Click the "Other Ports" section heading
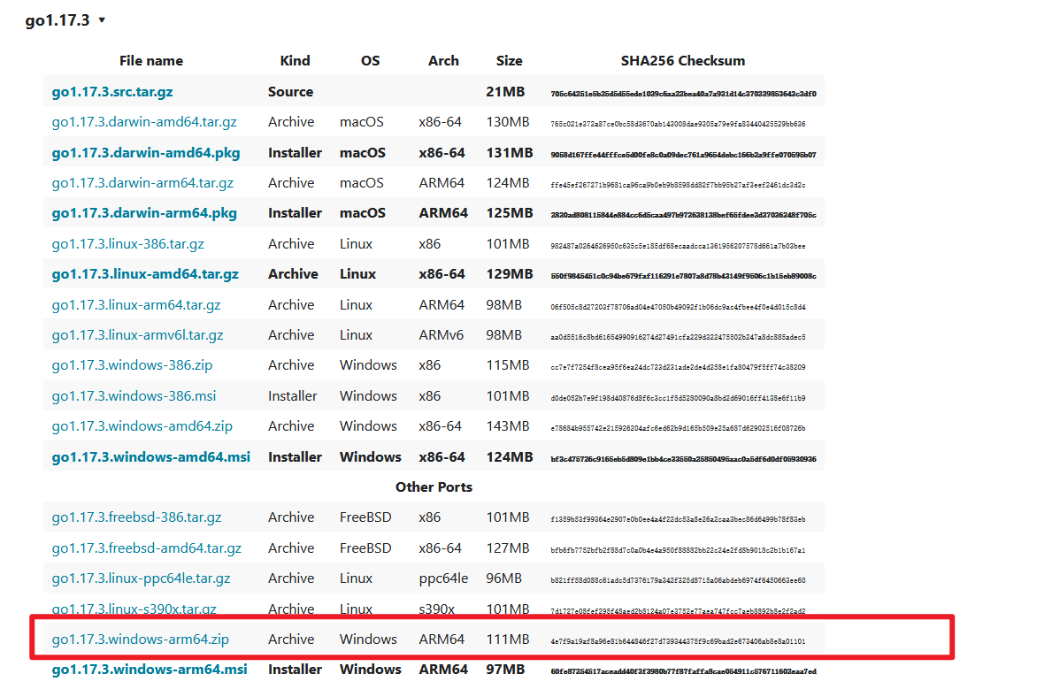 pos(434,487)
